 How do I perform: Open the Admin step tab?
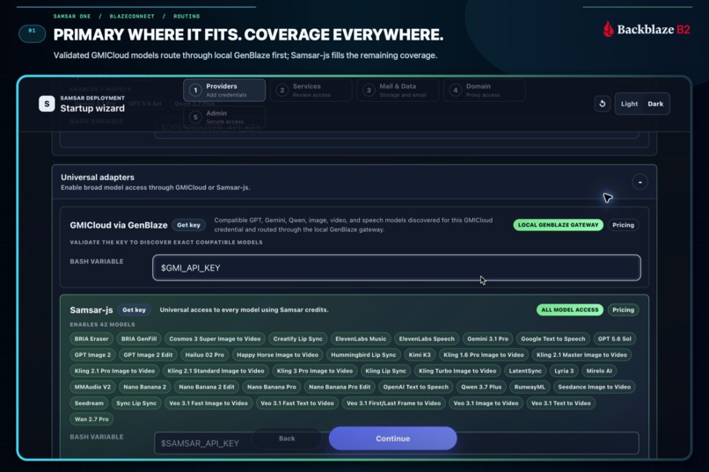[224, 117]
